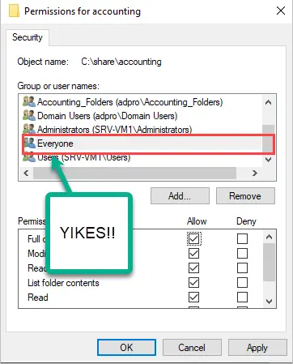The height and width of the screenshot is (364, 293).
Task: Click the horizontal scroll right arrow
Action: click(255, 173)
